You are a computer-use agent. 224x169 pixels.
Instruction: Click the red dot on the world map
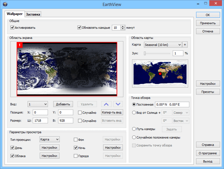[x=160, y=74]
